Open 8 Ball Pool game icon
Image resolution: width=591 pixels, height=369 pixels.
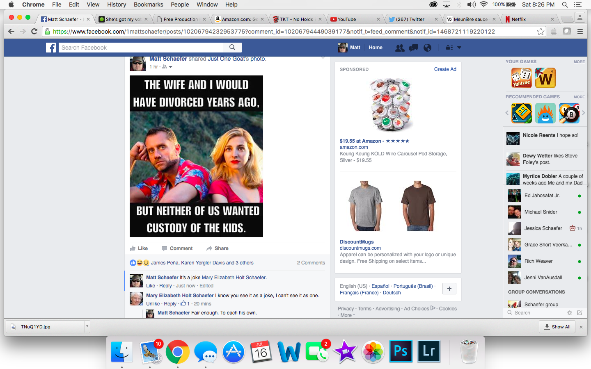[x=569, y=113]
